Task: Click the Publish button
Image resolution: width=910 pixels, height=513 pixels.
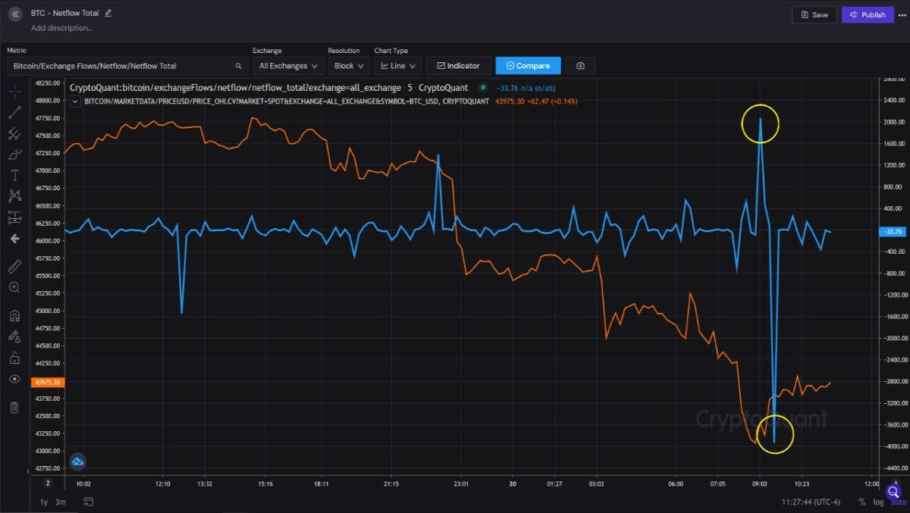Action: click(x=868, y=14)
